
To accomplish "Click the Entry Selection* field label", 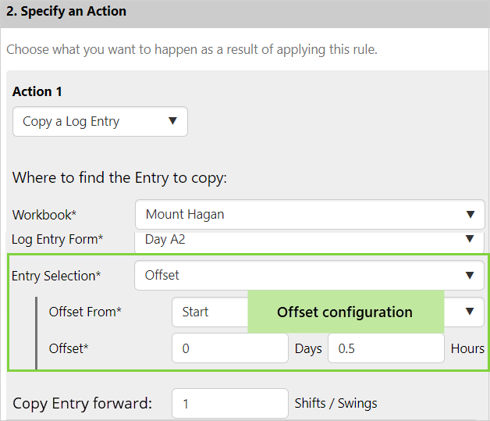I will click(56, 276).
